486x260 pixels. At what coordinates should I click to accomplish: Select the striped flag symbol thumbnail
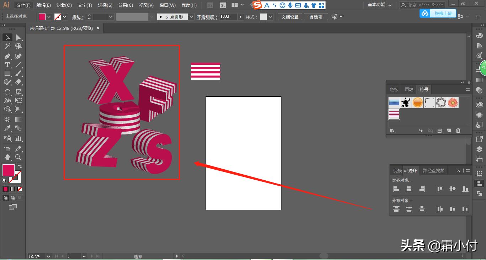[394, 114]
